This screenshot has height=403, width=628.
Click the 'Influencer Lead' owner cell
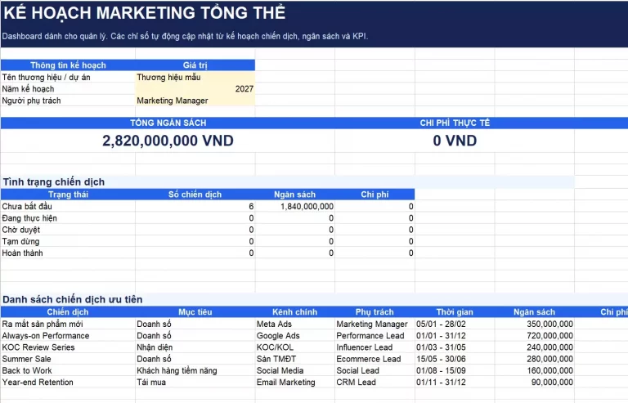click(375, 347)
